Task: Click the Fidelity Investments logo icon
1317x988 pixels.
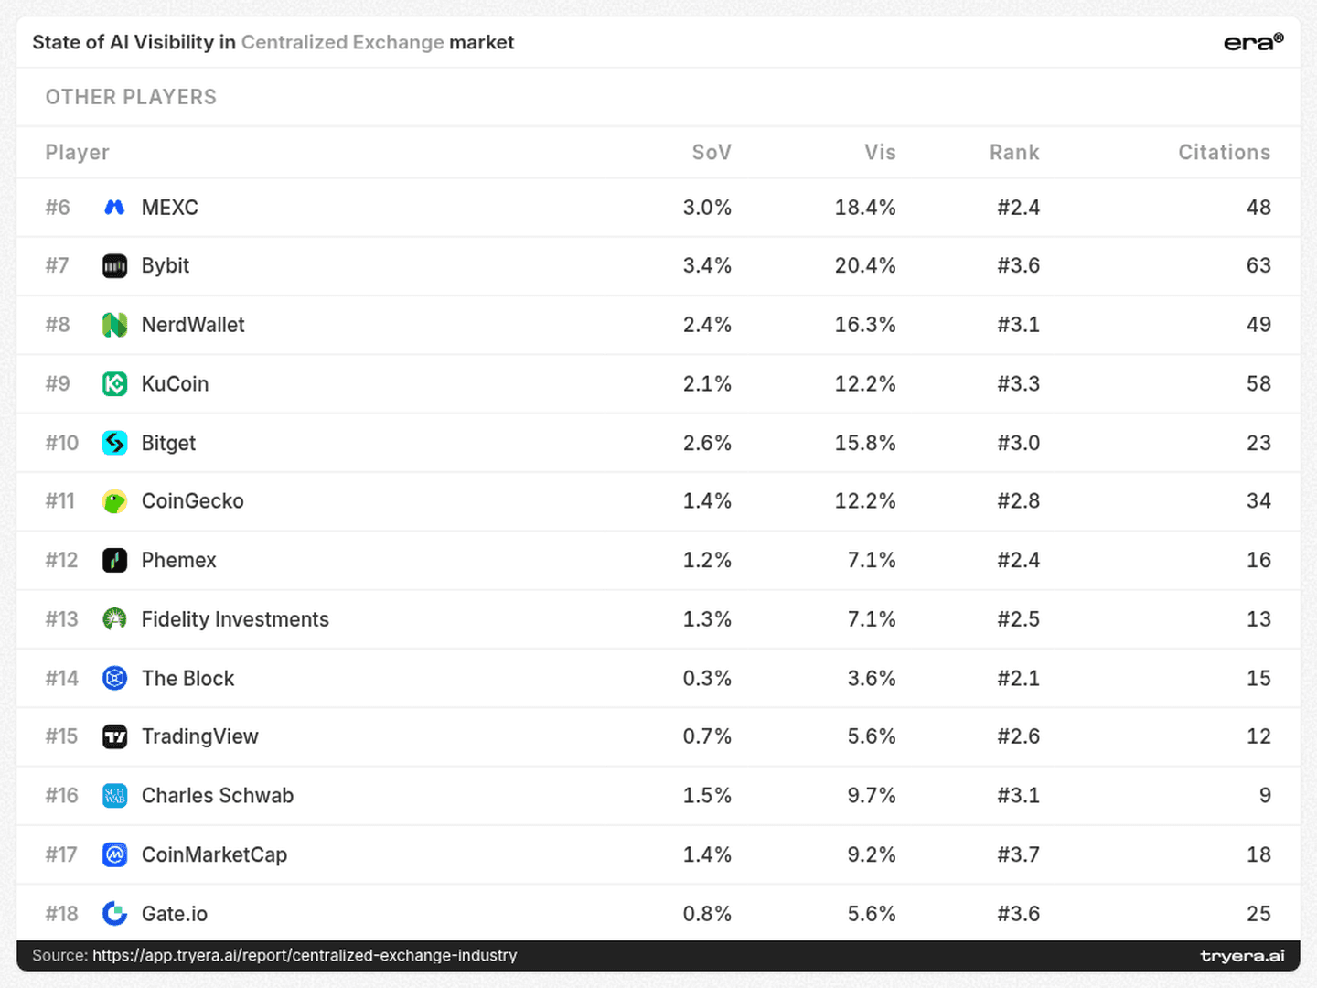Action: 114,619
